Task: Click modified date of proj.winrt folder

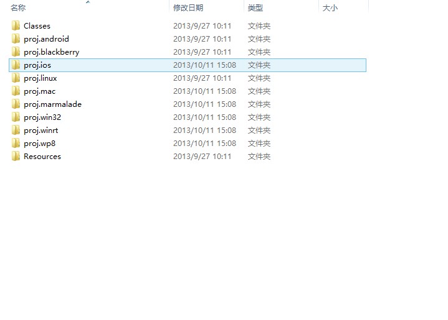Action: [x=204, y=130]
